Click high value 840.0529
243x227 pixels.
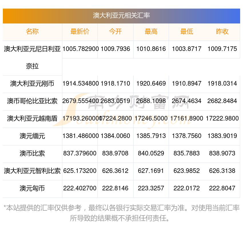coord(151,153)
